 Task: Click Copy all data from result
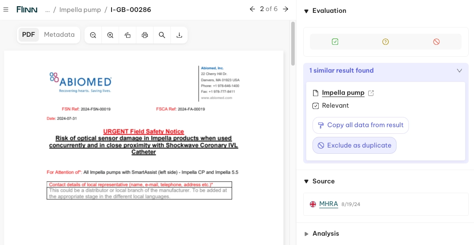[x=361, y=125]
